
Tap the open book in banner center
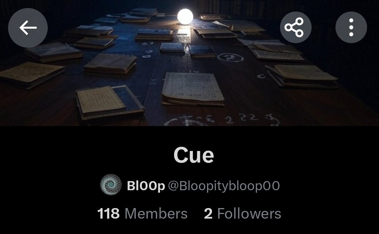pos(193,89)
